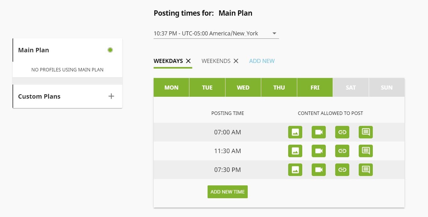Toggle video content for 07:00 AM slot
This screenshot has width=428, height=217.
click(x=319, y=132)
